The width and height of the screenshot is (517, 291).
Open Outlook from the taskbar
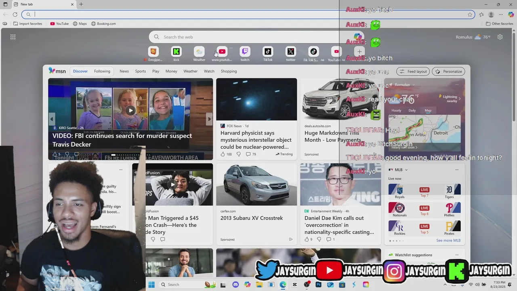tap(330, 285)
